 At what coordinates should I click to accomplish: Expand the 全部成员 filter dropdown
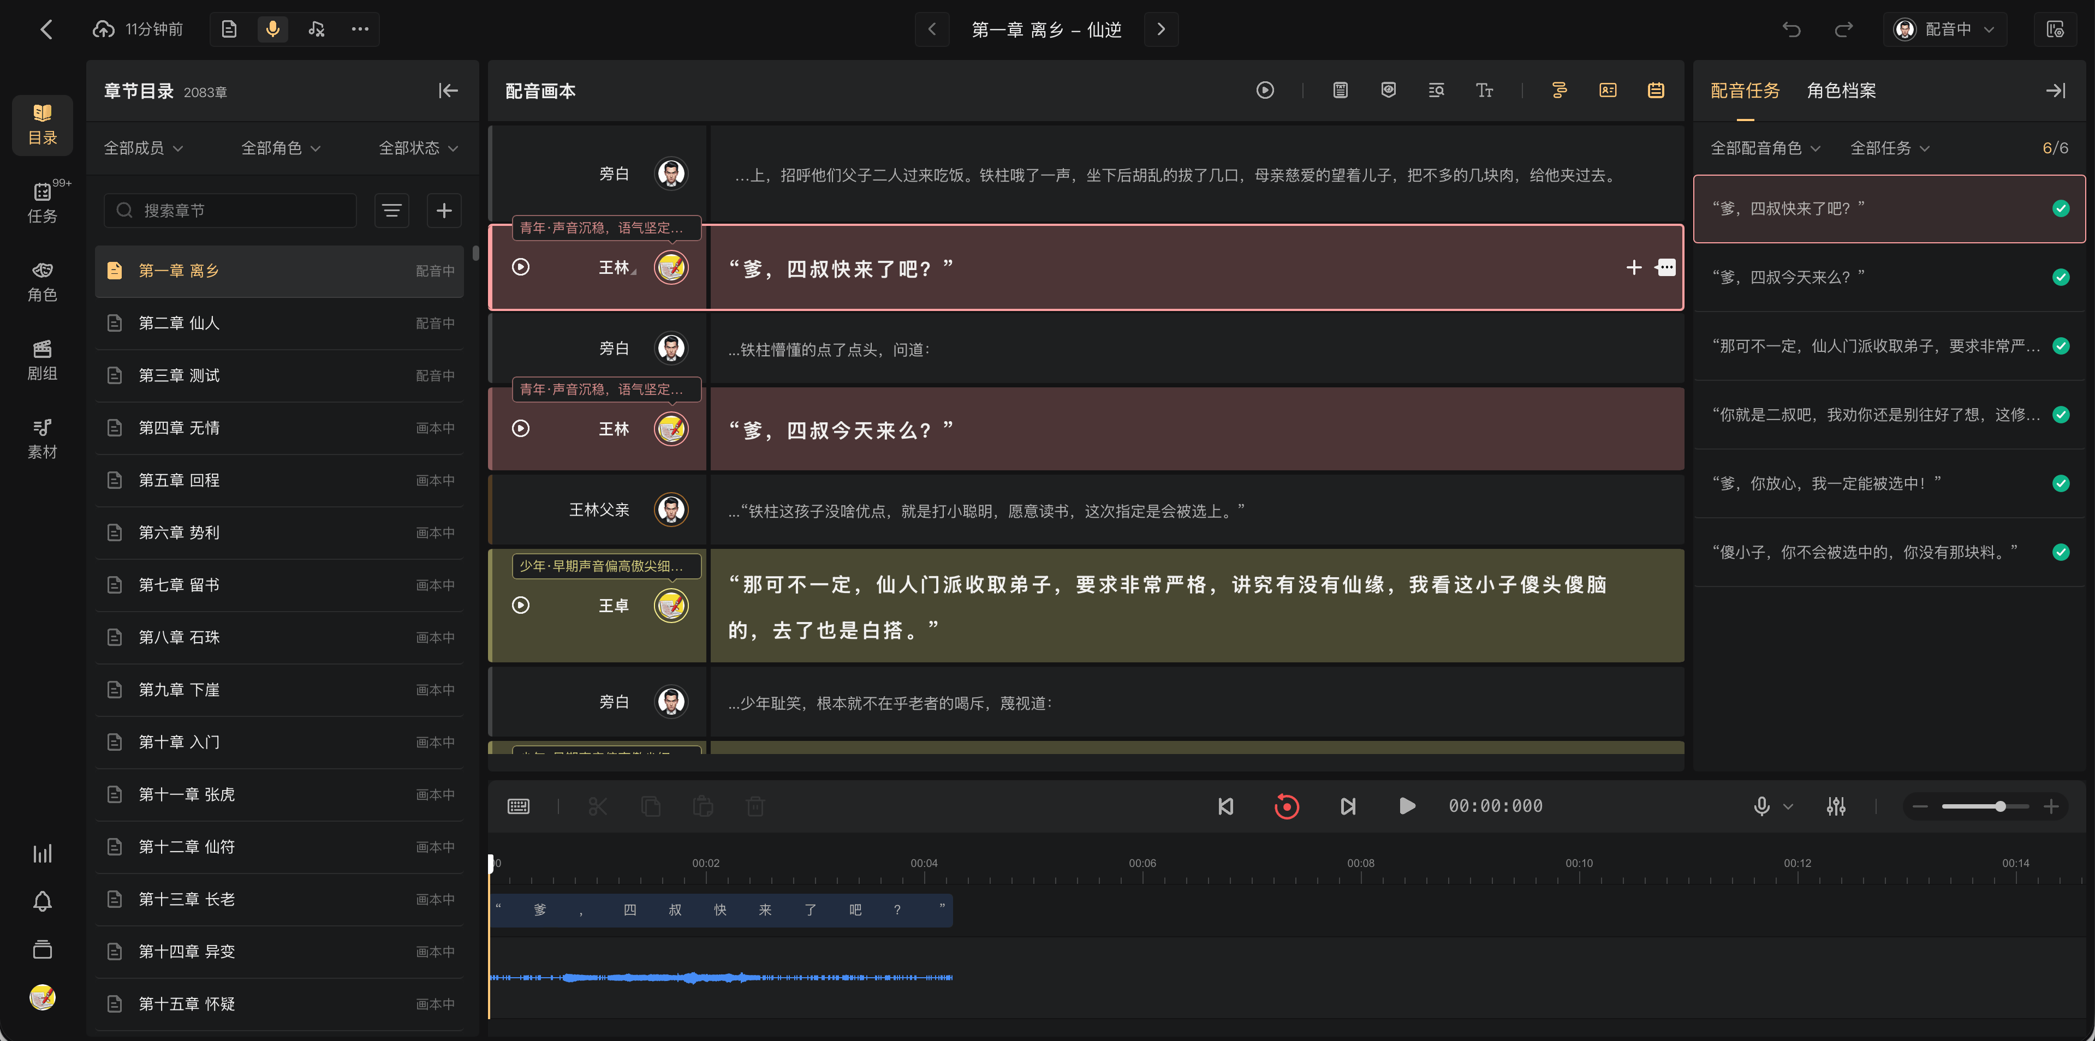click(x=143, y=148)
